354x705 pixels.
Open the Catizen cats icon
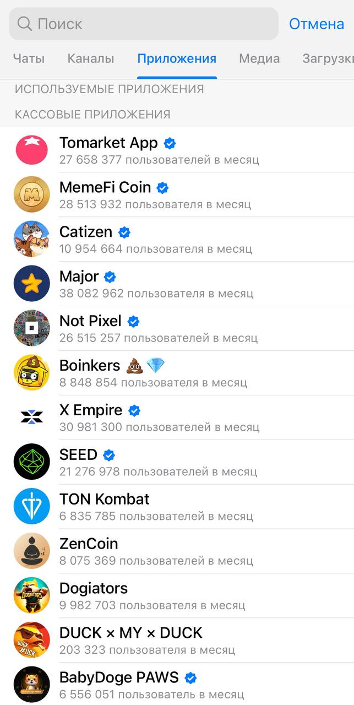pos(32,239)
